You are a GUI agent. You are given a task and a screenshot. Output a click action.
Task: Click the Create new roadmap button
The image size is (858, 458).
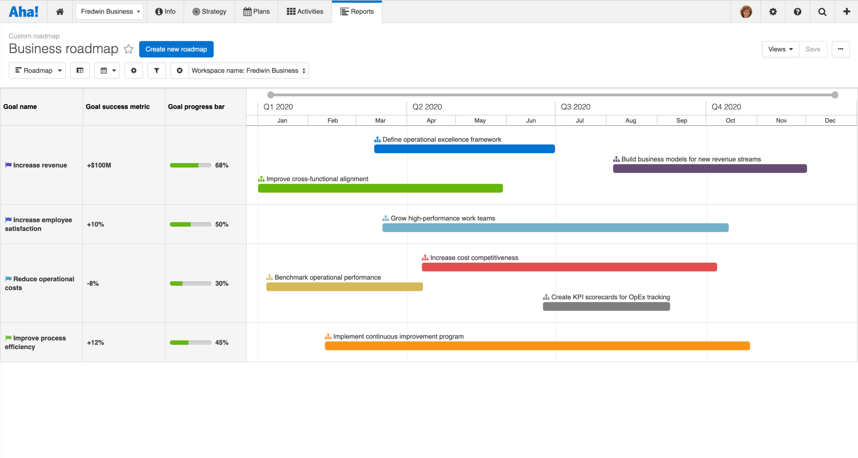coord(176,49)
